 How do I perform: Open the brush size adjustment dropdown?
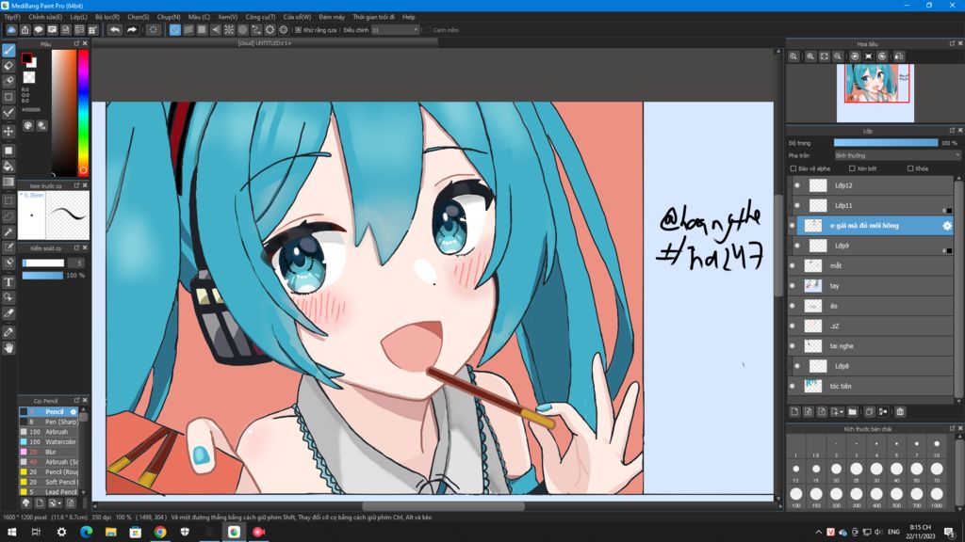(415, 29)
